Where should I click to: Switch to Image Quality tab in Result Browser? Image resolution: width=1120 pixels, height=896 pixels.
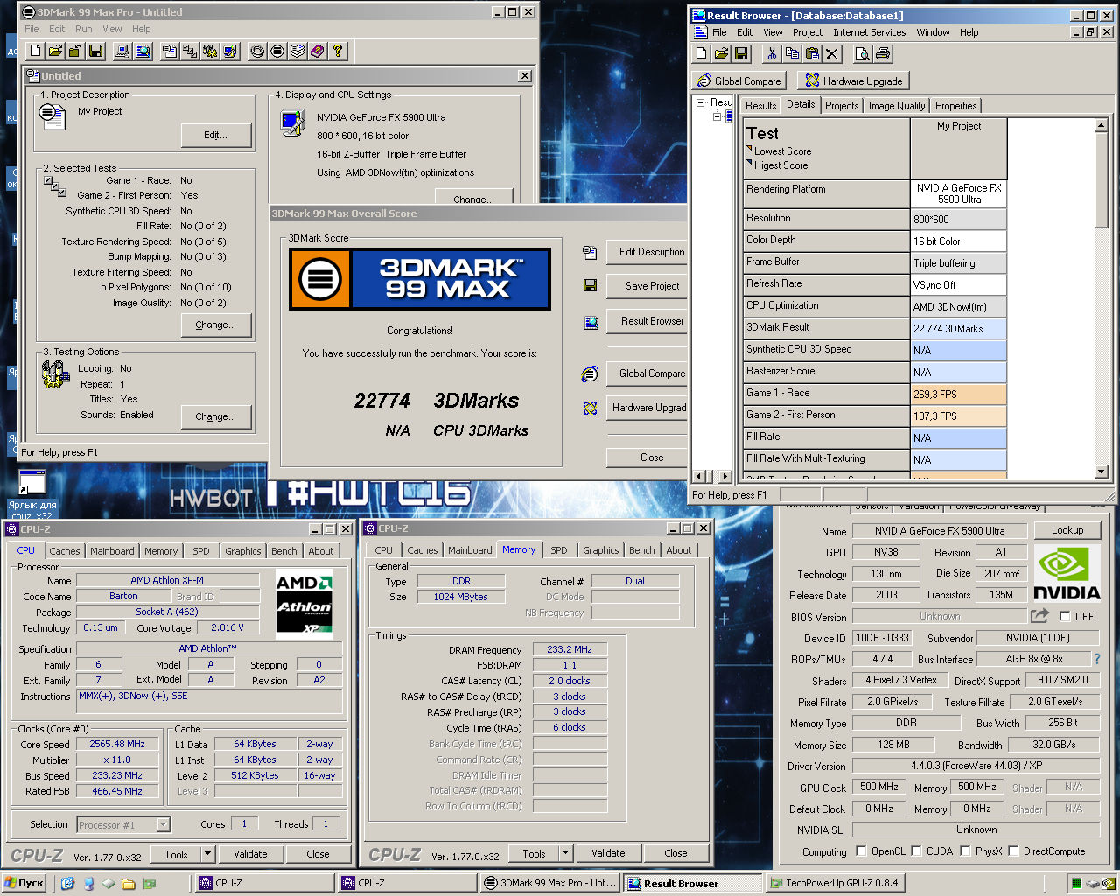click(897, 106)
